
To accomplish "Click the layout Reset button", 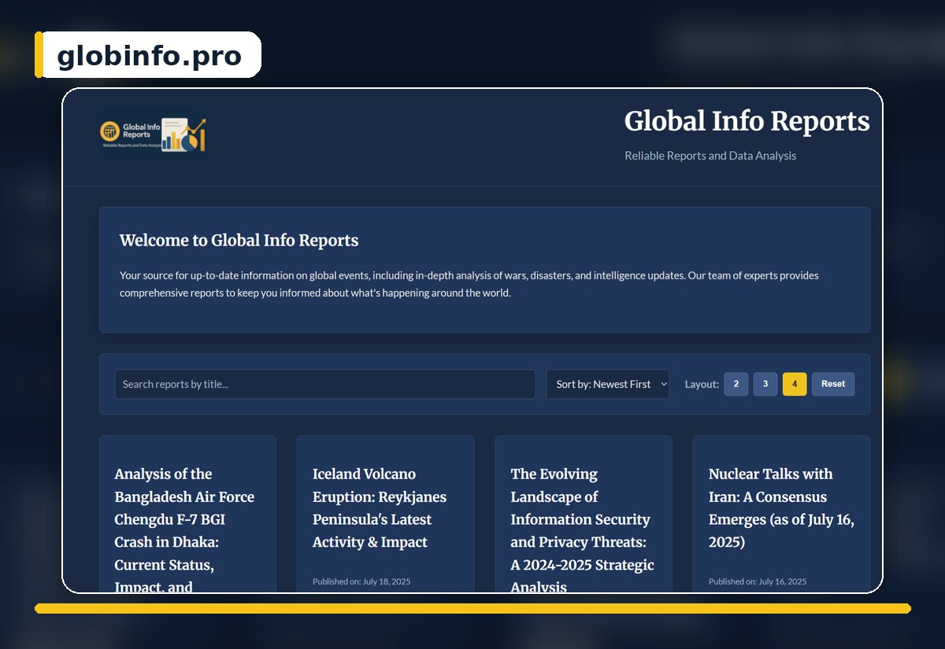I will click(833, 384).
